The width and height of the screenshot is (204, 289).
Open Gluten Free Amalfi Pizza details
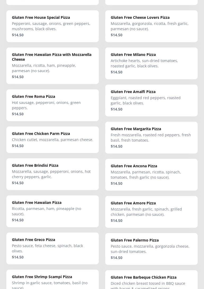click(x=151, y=100)
